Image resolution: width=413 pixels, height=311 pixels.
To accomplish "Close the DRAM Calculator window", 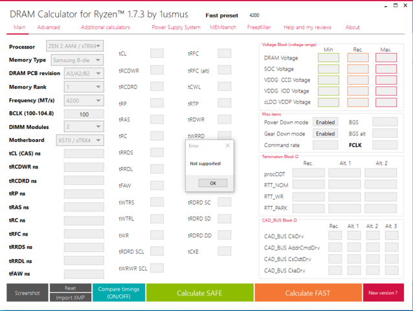I will 405,5.
